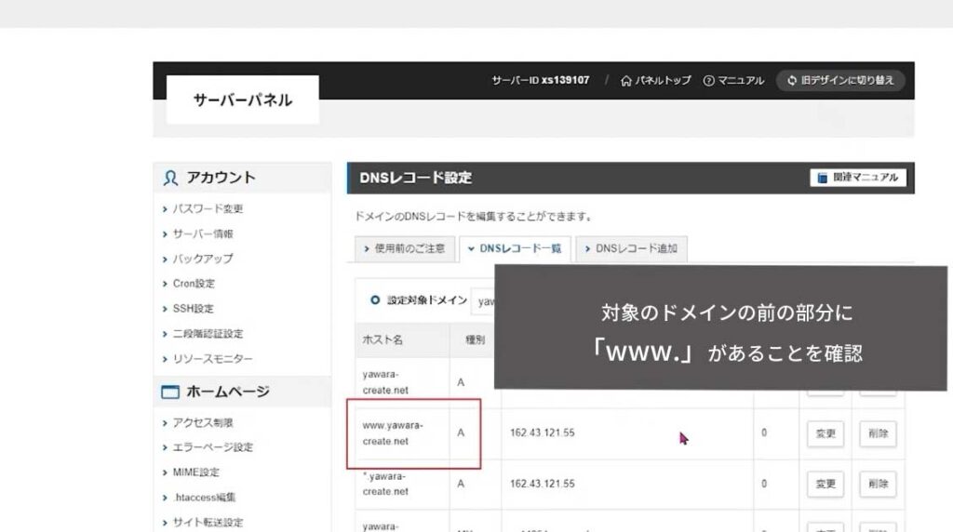
Task: Open サーバー情報 in the sidebar
Action: click(202, 233)
